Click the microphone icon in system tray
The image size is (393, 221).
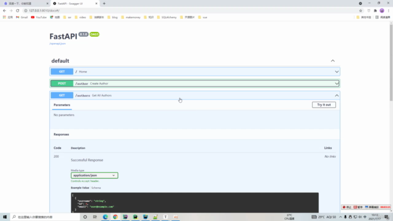[345, 217]
